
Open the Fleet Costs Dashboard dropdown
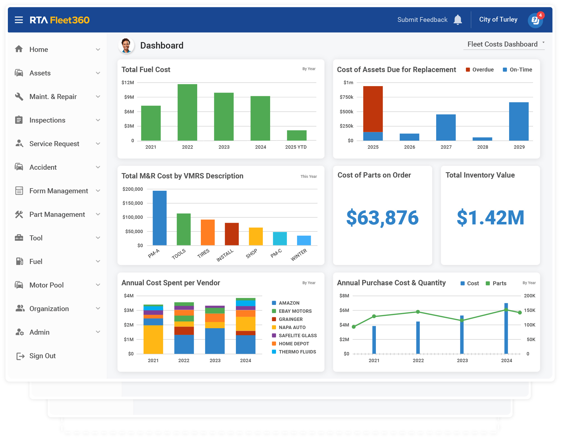point(504,44)
